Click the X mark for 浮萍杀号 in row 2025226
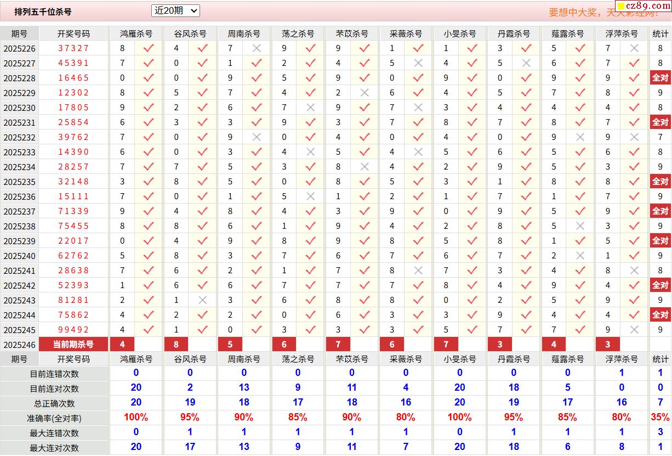This screenshot has height=456, width=672. [x=635, y=48]
